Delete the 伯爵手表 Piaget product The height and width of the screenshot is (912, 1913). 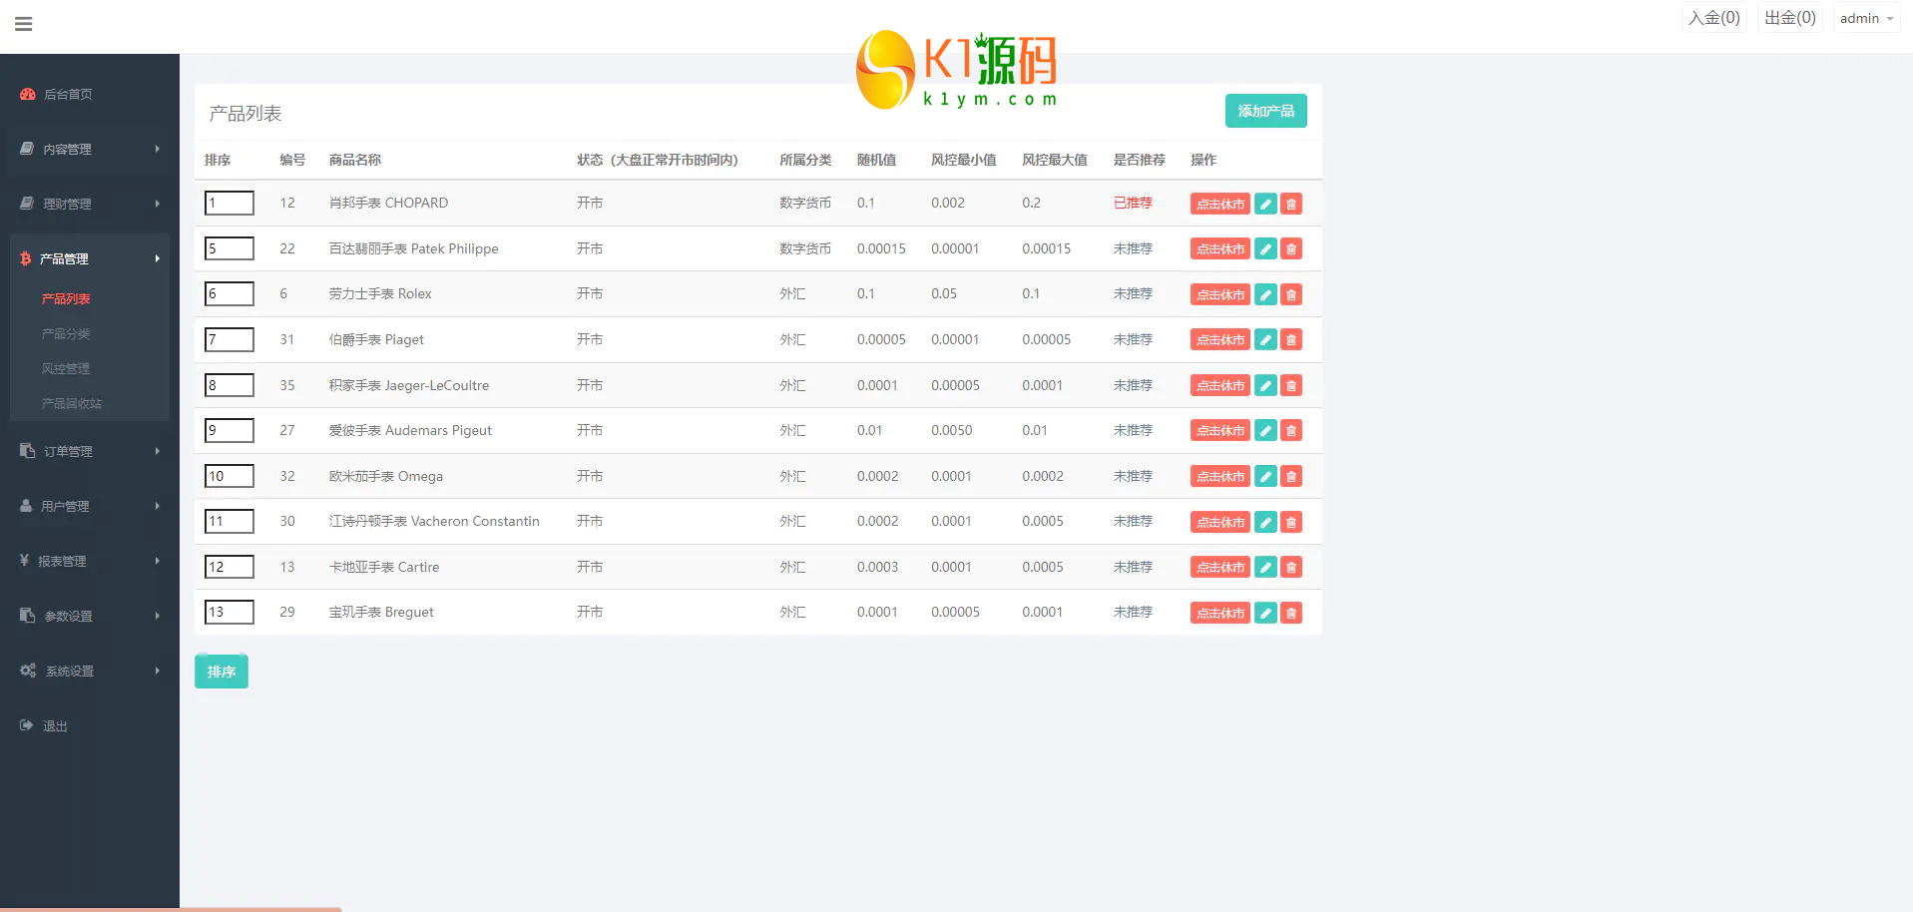tap(1291, 340)
